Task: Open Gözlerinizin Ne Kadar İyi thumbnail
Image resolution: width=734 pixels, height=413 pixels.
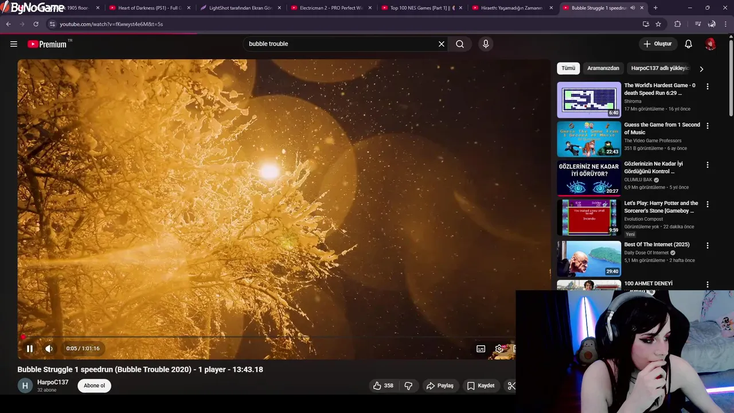Action: [x=589, y=178]
